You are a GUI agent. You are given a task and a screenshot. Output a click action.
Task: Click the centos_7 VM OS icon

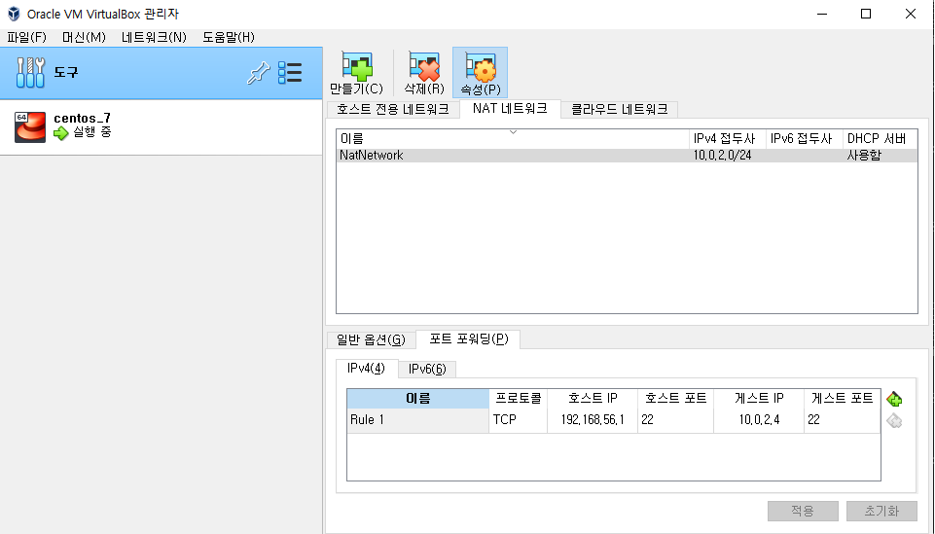(x=30, y=126)
